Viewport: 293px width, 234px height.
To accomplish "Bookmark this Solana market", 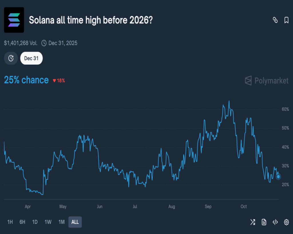I will pos(286,20).
